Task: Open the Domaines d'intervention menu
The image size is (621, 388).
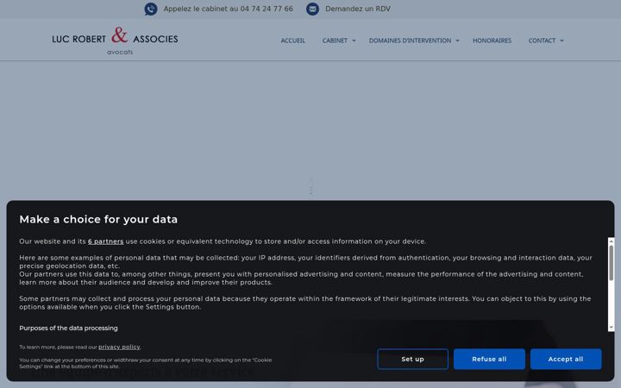Action: (x=410, y=41)
